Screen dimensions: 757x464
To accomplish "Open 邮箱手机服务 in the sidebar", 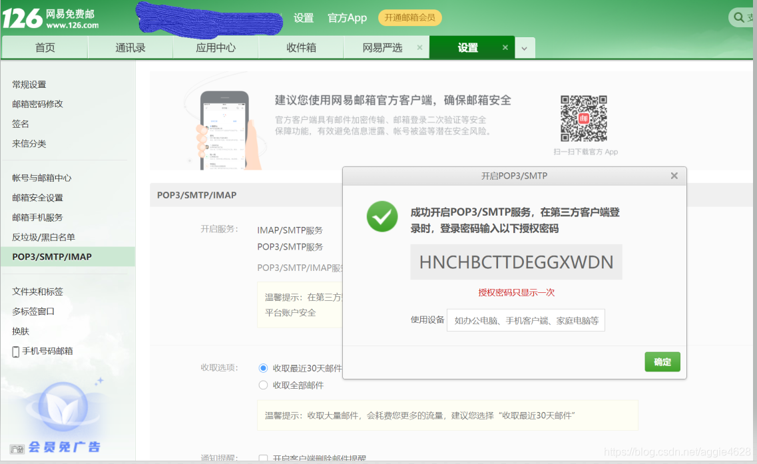I will click(x=38, y=217).
